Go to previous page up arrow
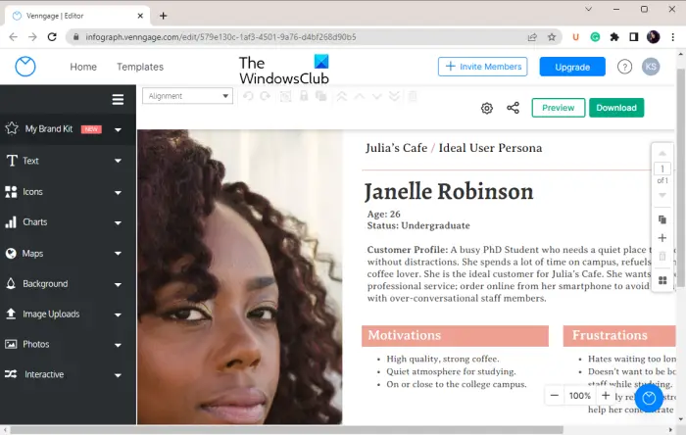This screenshot has width=686, height=435. pyautogui.click(x=662, y=154)
